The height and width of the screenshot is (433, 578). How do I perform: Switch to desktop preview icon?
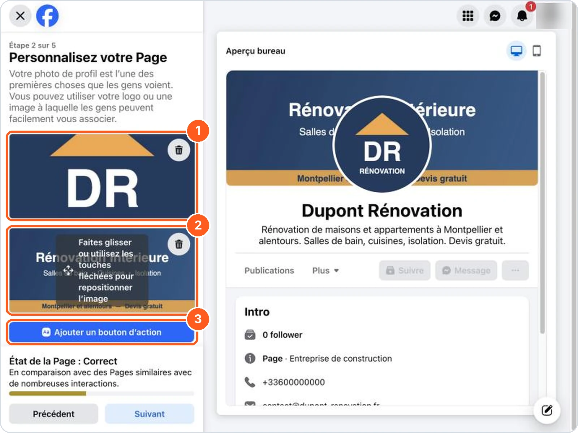point(516,51)
